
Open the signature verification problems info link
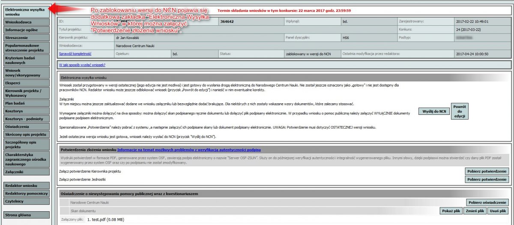[x=189, y=150]
